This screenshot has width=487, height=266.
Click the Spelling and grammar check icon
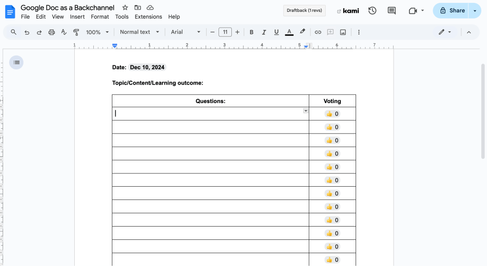[64, 32]
